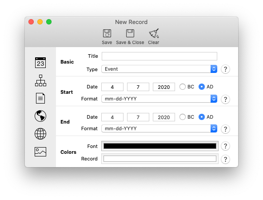Viewport: 263px width, 200px height.
Task: Click help button beside Font color
Action: coord(225,146)
